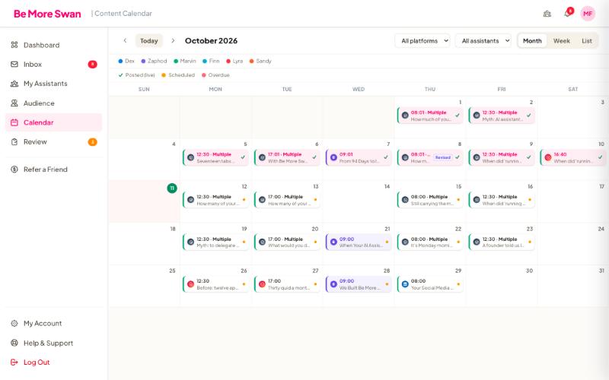Click the orange Review count badge
609x380 pixels.
(92, 142)
